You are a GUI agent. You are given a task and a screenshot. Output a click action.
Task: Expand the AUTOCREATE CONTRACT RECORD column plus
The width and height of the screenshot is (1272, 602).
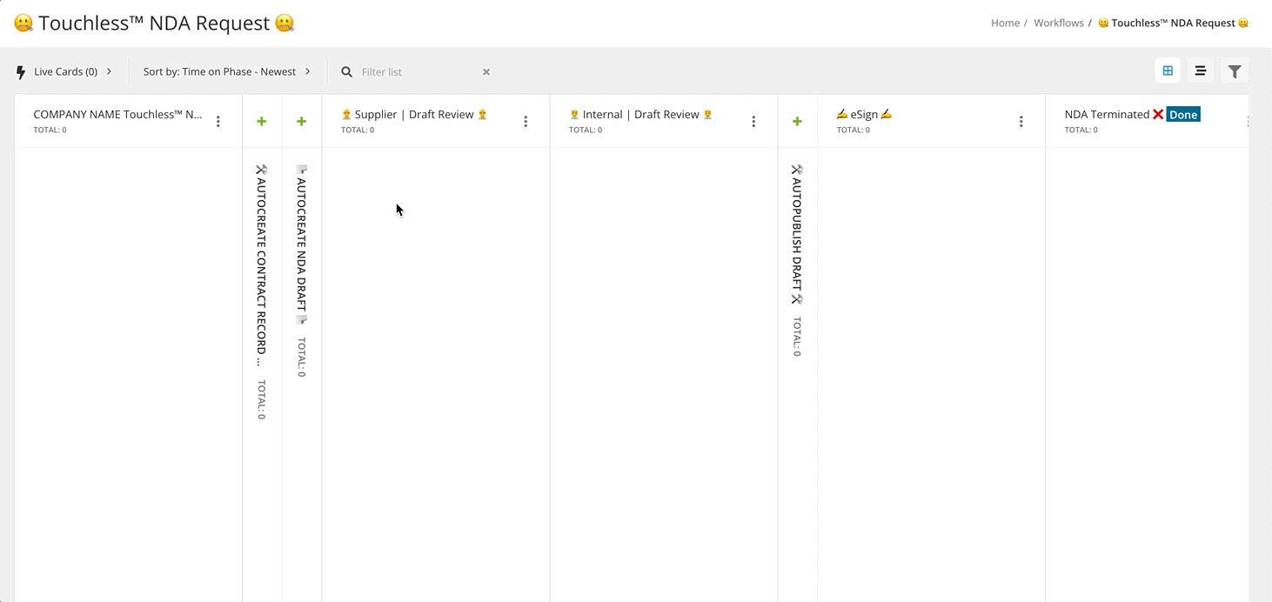point(262,122)
